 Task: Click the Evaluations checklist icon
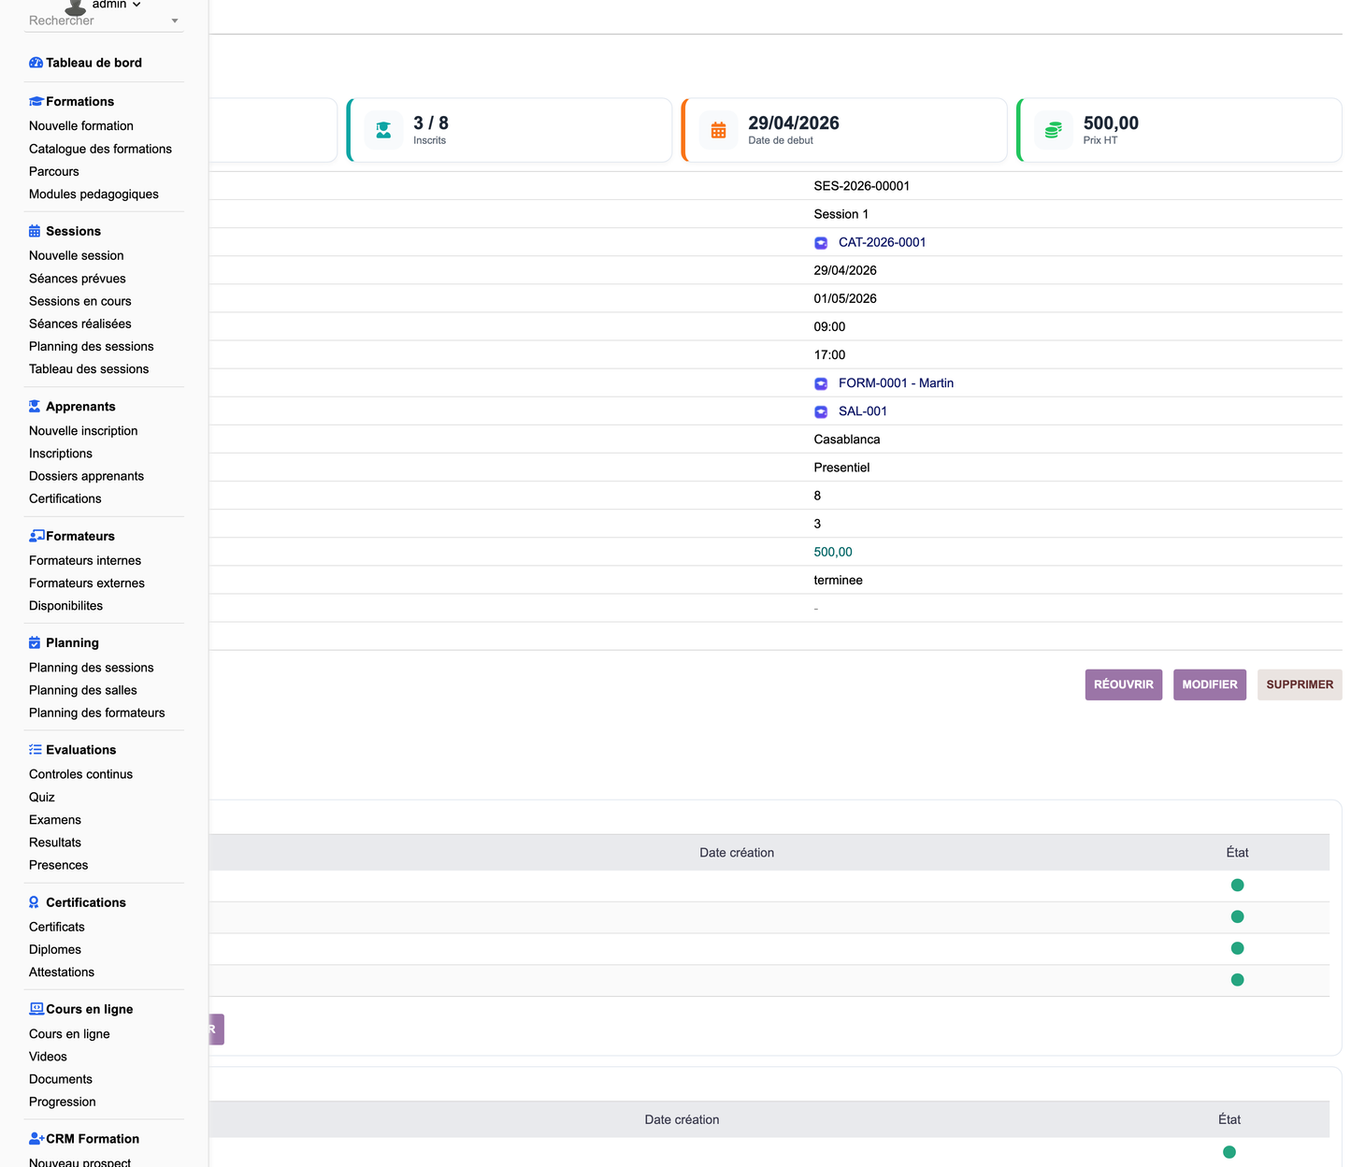(x=36, y=749)
